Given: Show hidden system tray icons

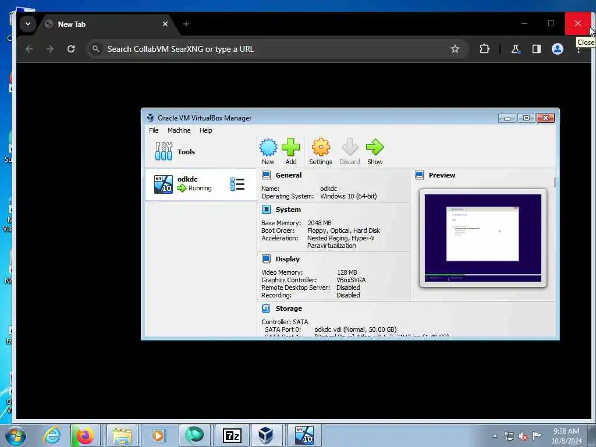Looking at the screenshot, I should tap(495, 437).
